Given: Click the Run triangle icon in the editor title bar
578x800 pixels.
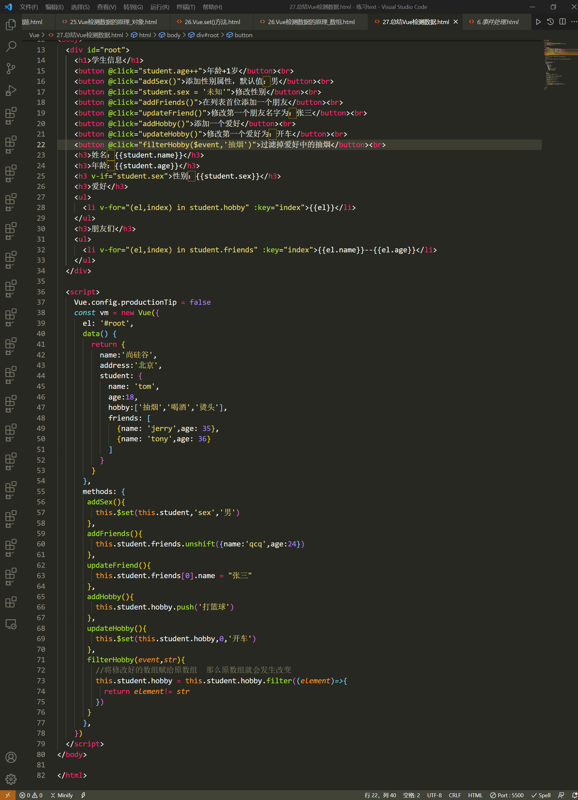Looking at the screenshot, I should point(538,22).
